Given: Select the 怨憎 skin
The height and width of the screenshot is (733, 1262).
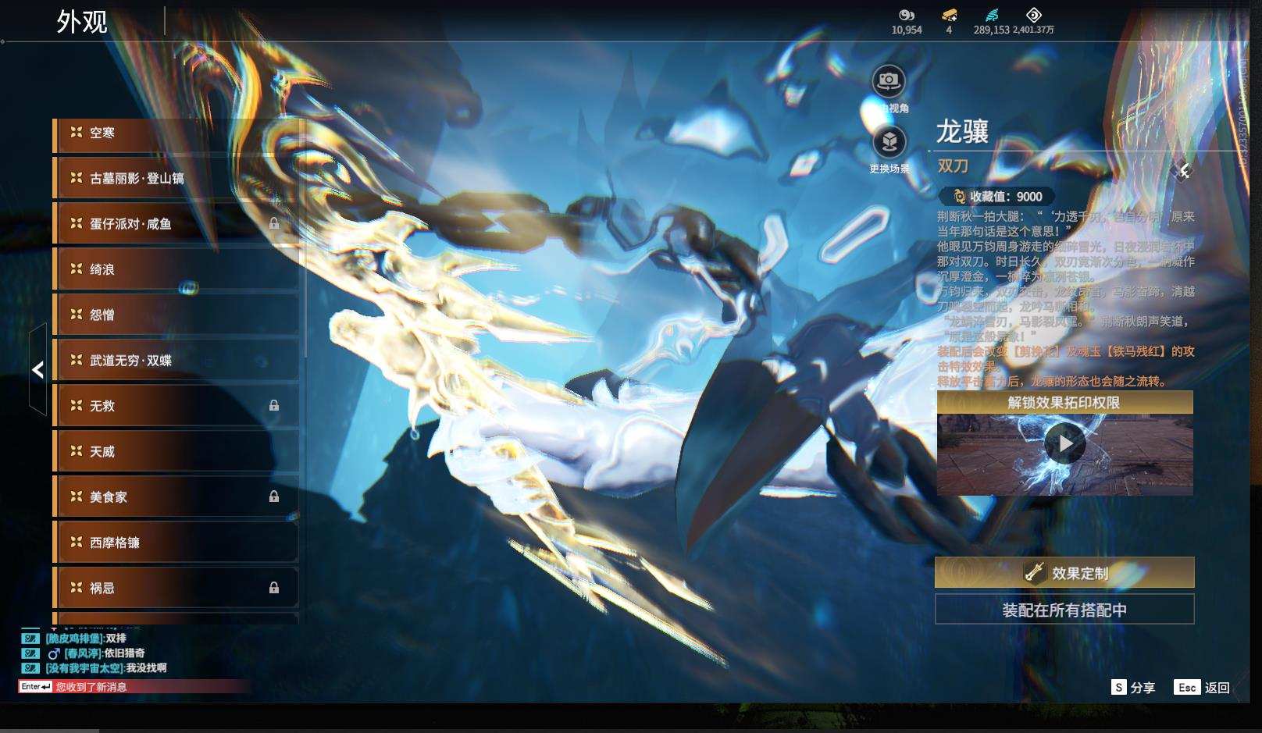Looking at the screenshot, I should click(x=176, y=315).
